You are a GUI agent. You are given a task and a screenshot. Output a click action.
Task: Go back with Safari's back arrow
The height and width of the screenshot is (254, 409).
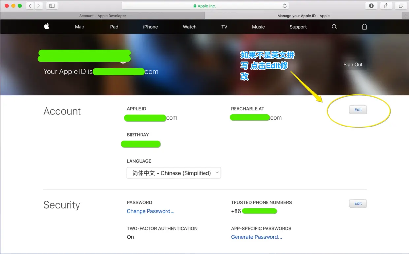pos(30,6)
